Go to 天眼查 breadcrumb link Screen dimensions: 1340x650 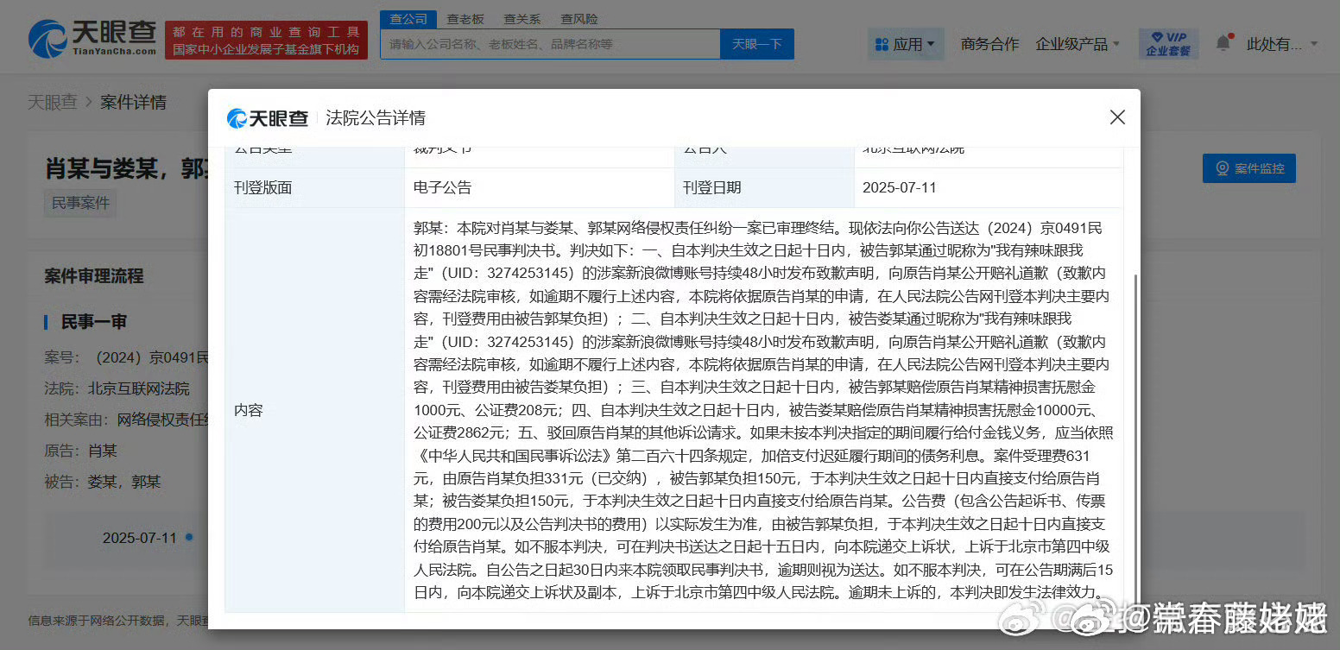click(x=52, y=103)
